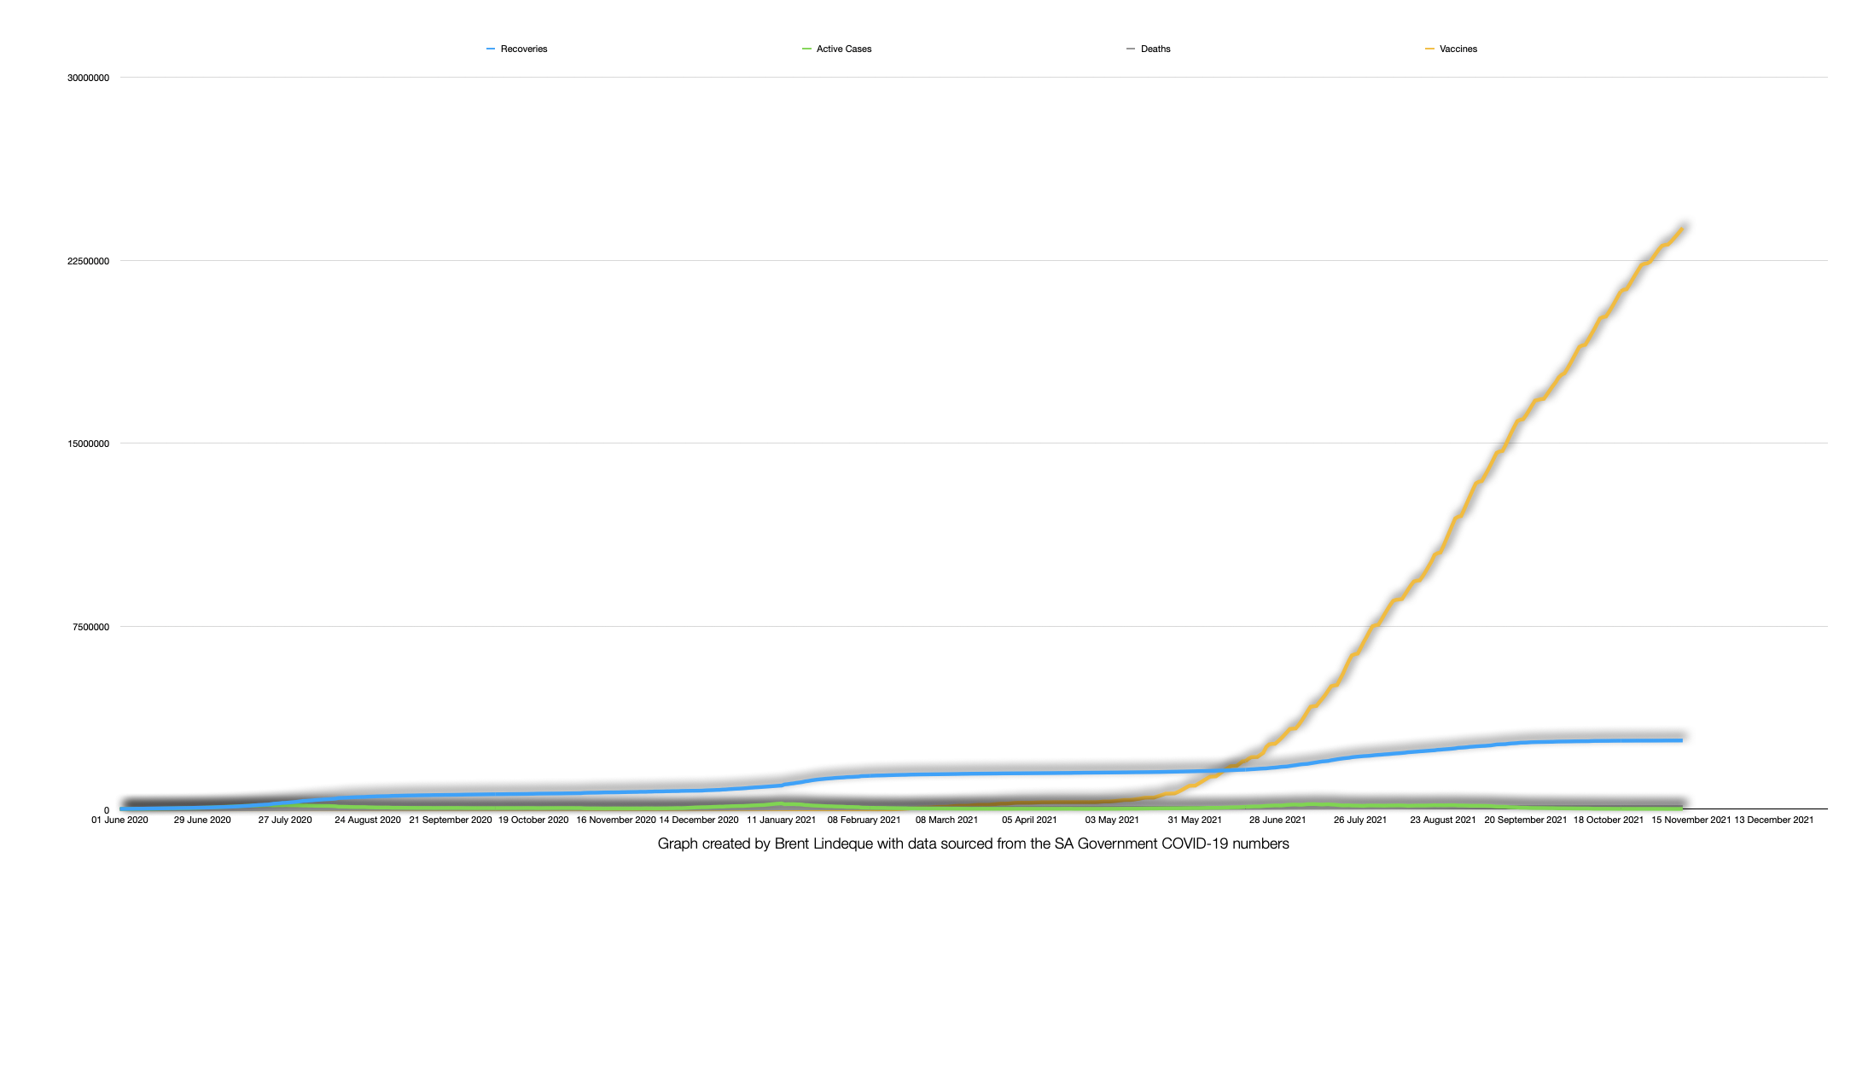Click the 11 January 2021 date label
1874x1078 pixels.
pos(781,820)
